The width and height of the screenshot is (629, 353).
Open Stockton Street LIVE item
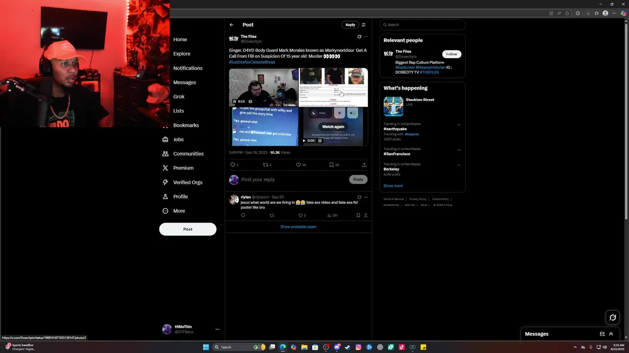(x=423, y=106)
